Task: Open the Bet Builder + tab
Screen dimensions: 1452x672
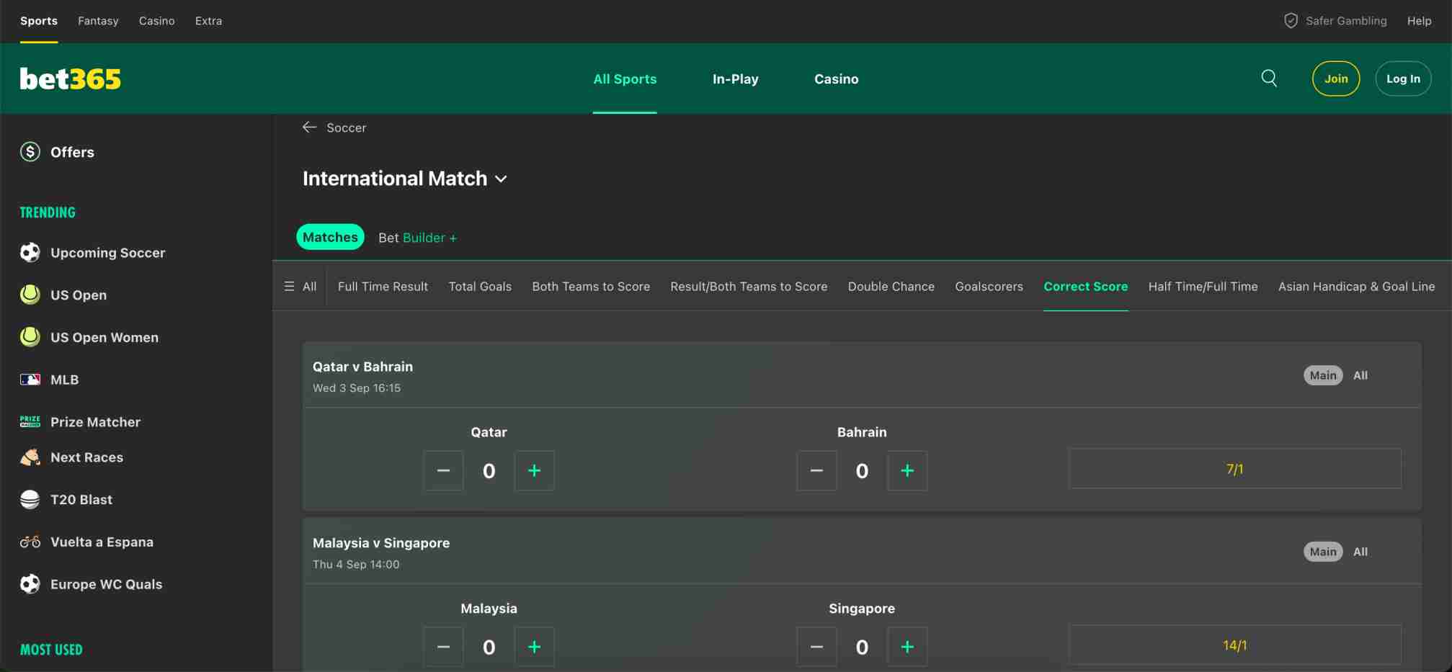Action: tap(418, 238)
